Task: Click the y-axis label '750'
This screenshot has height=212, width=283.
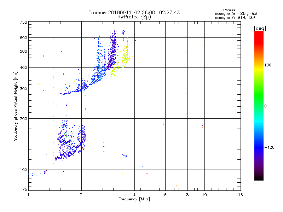Action: [x=23, y=22]
